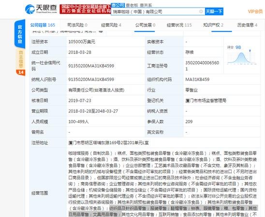
Task: Click staff size value 100-499人
Action: click(78, 122)
